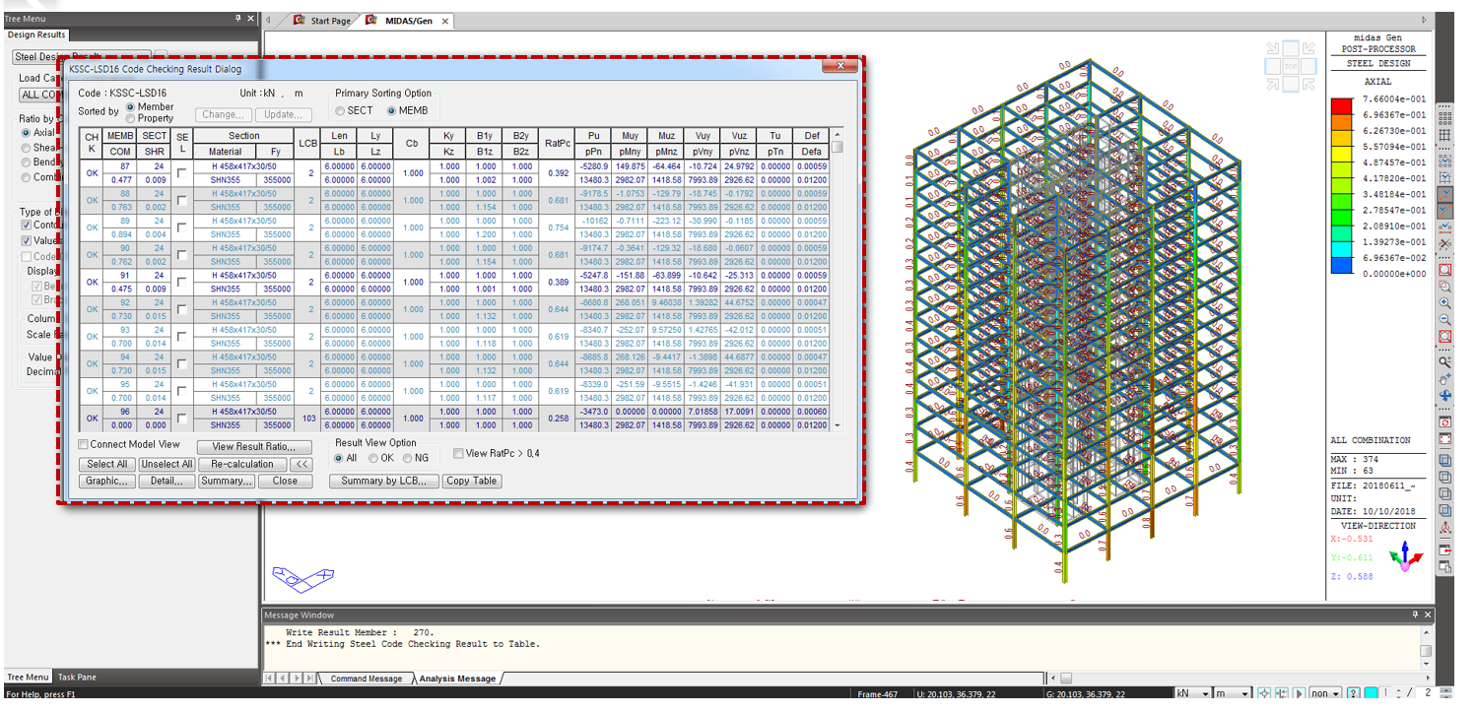1475x712 pixels.
Task: Click the Select All button
Action: 106,464
